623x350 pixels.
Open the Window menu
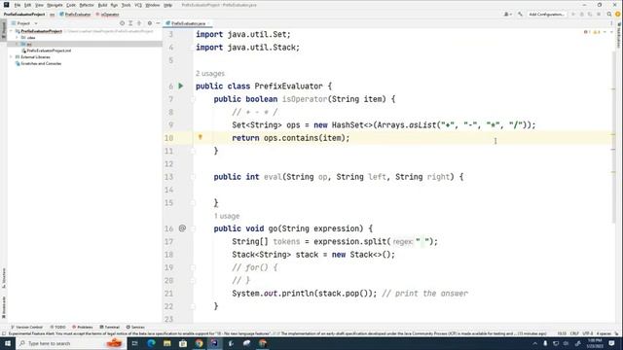(x=152, y=5)
